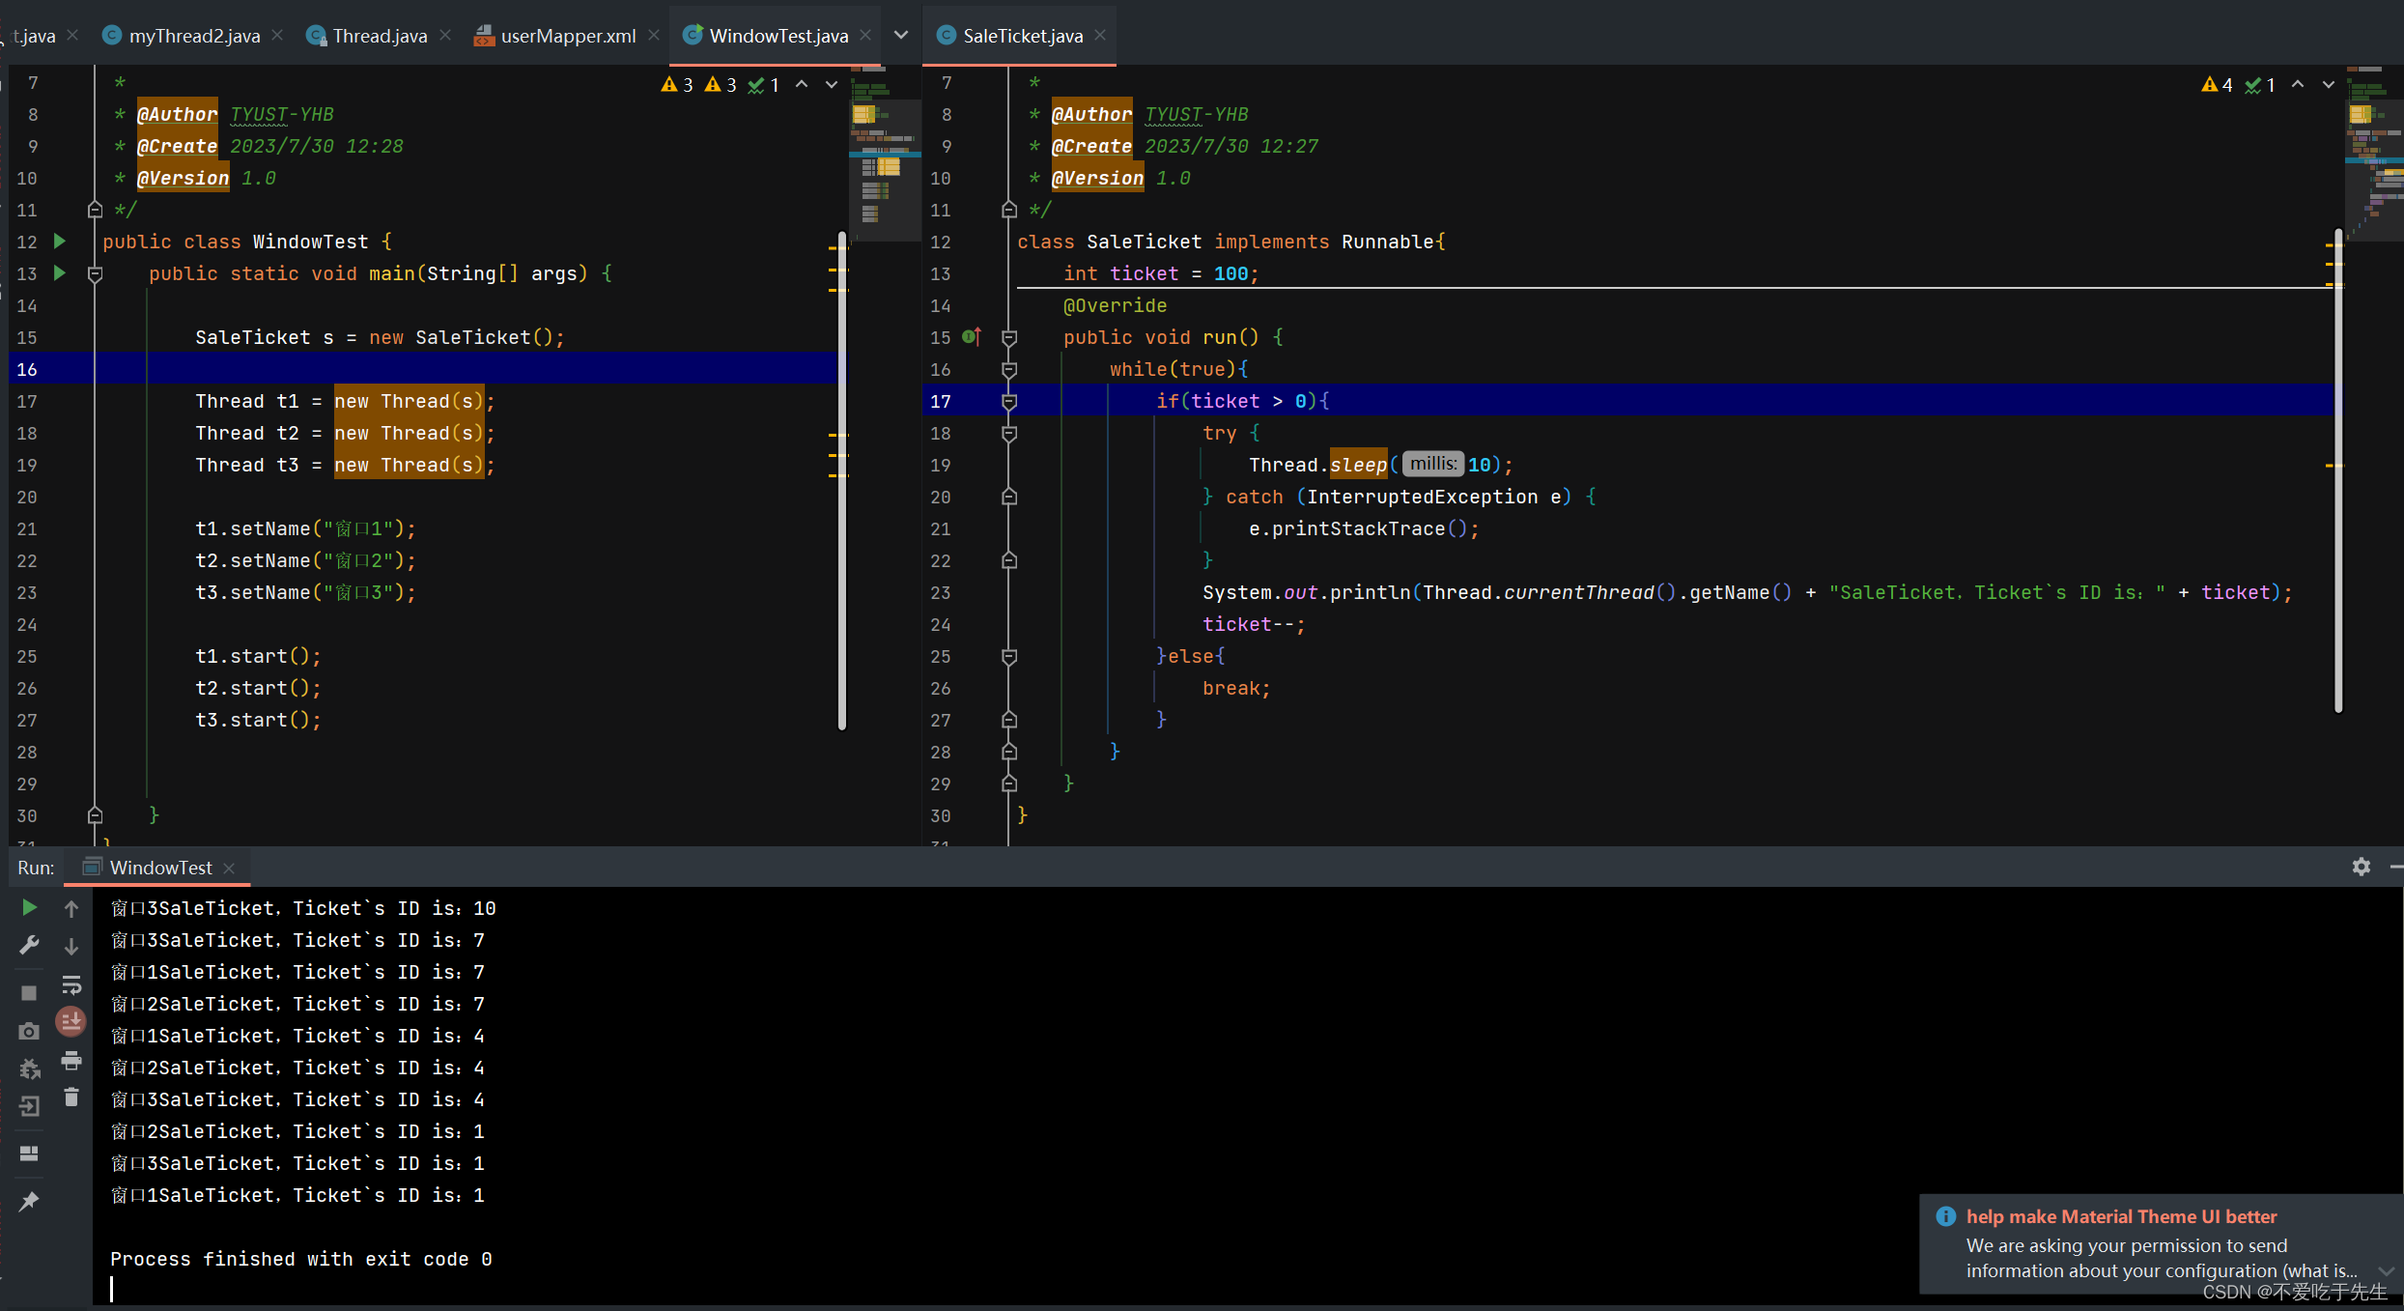Open Run panel settings gear
The height and width of the screenshot is (1311, 2404).
2361,867
